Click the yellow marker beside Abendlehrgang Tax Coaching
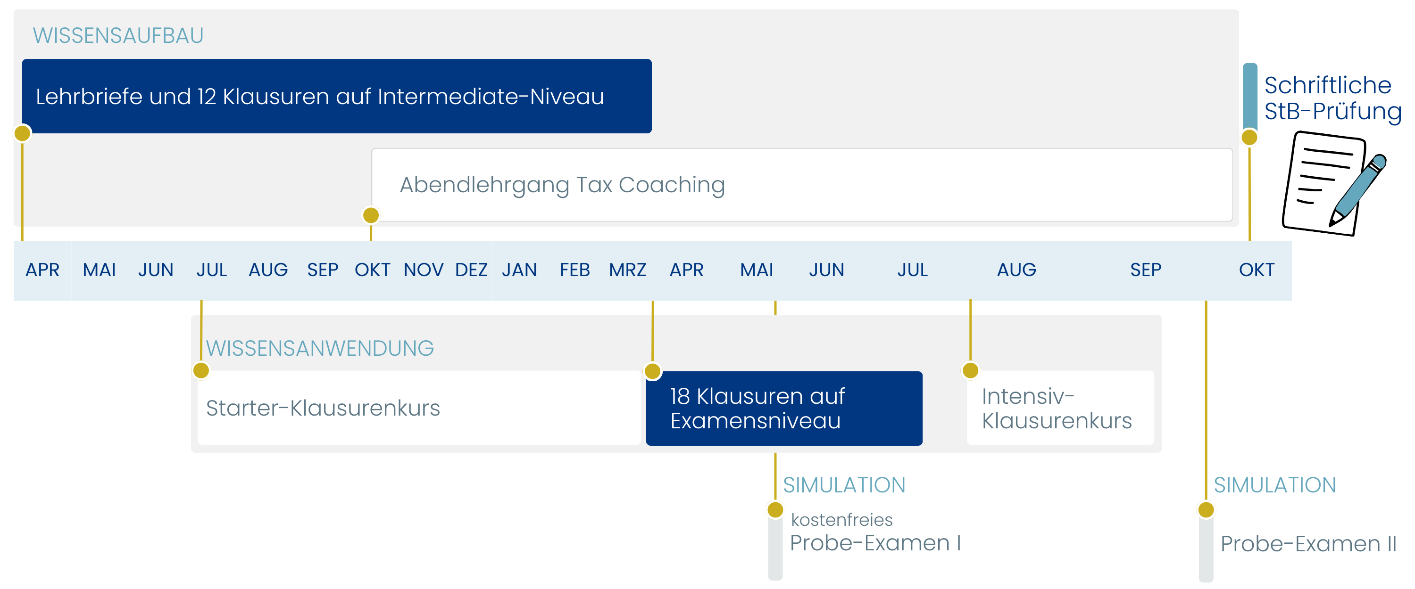This screenshot has width=1415, height=589. 371,215
